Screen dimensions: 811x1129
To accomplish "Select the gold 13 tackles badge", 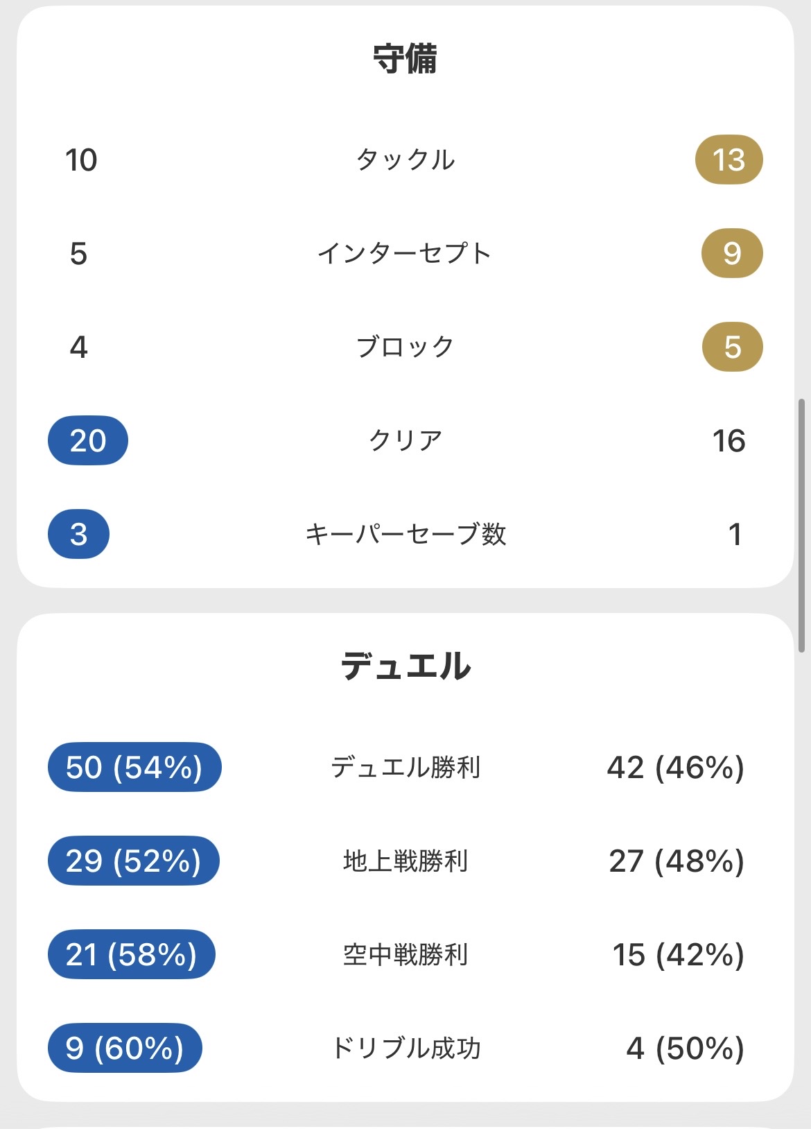I will click(x=729, y=160).
